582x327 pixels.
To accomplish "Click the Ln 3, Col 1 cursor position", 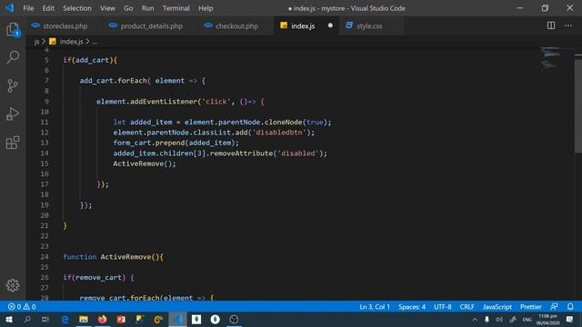I will [375, 307].
